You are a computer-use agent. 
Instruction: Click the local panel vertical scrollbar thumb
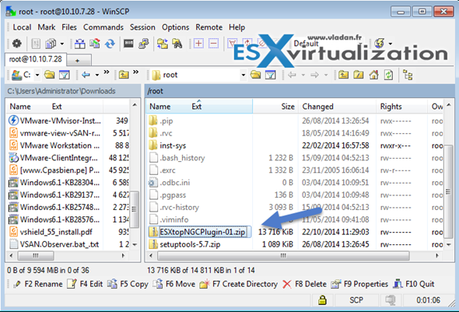click(134, 209)
